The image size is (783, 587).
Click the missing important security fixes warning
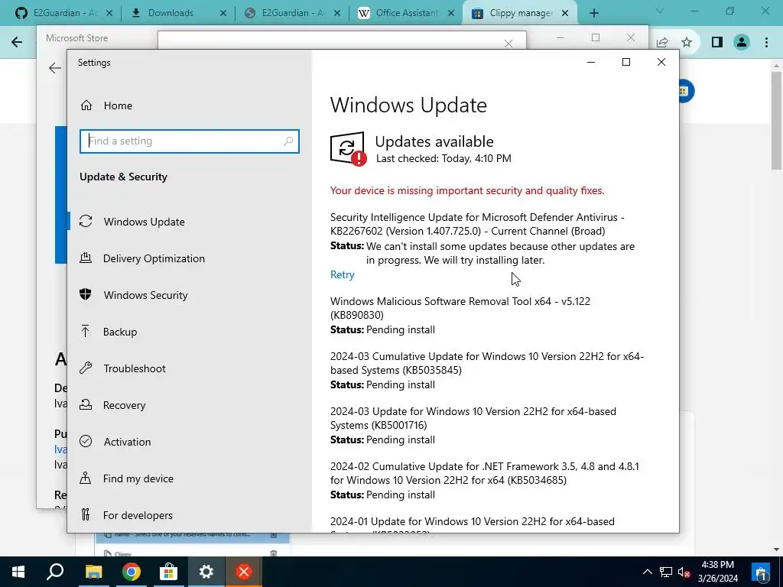click(467, 190)
